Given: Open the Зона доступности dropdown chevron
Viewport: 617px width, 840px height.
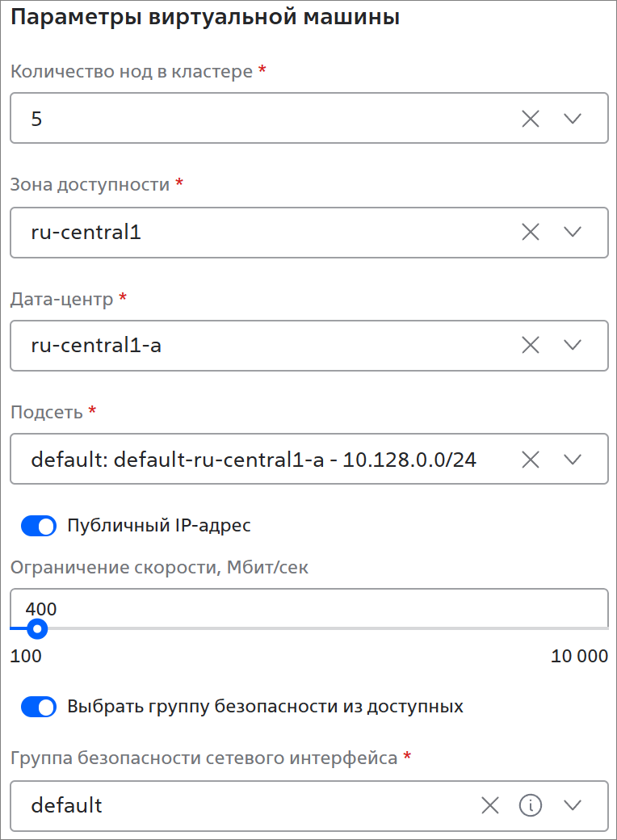Looking at the screenshot, I should tap(573, 232).
